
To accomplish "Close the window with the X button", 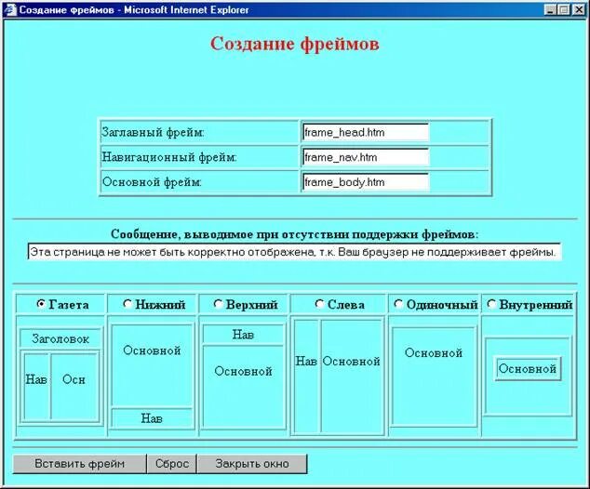I will [578, 10].
